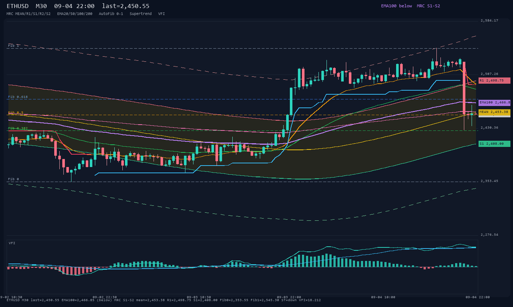Screen dimensions: 513x307
Task: Click the footer summary line starting 'ETHUSD M30 last='
Action: click(x=164, y=300)
